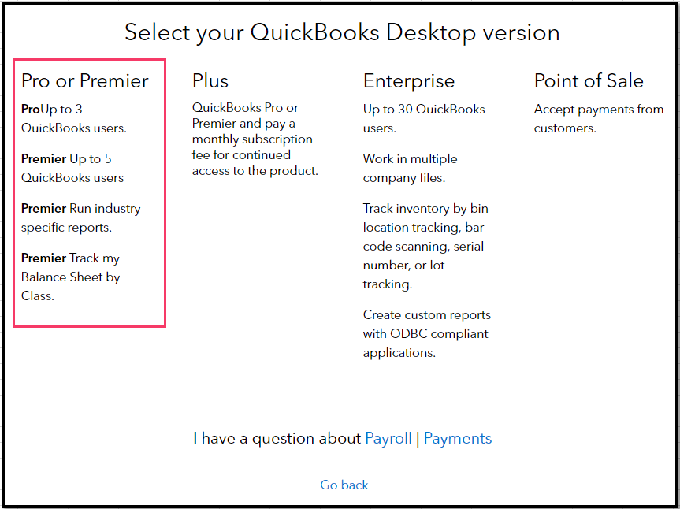680x509 pixels.
Task: Click the 'Select your QuickBooks Desktop version' title
Action: (x=342, y=33)
